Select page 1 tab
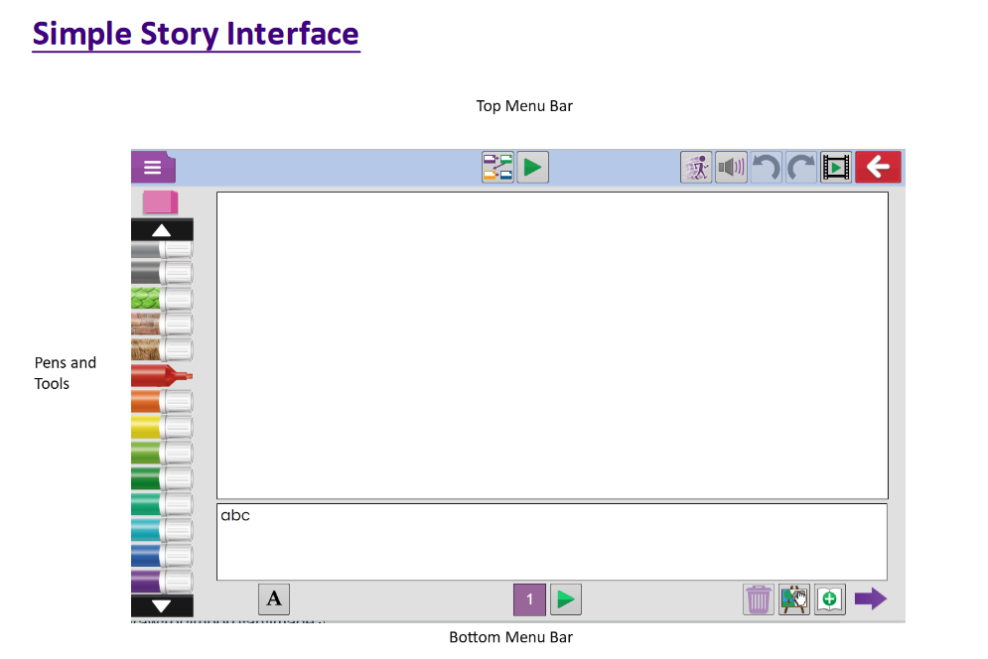Image resolution: width=988 pixels, height=659 pixels. [529, 599]
